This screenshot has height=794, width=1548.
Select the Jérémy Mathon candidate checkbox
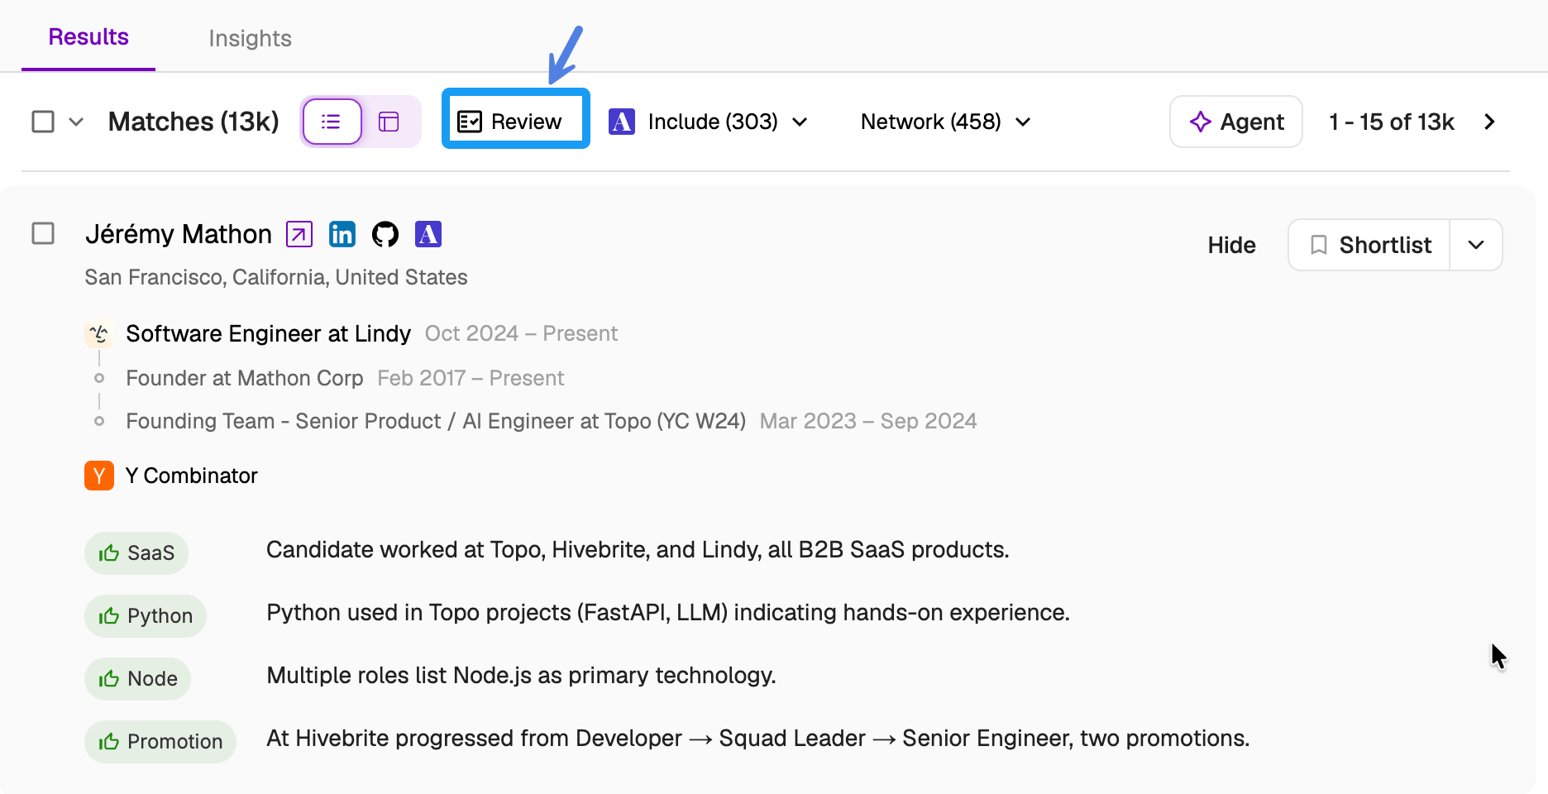[x=43, y=233]
